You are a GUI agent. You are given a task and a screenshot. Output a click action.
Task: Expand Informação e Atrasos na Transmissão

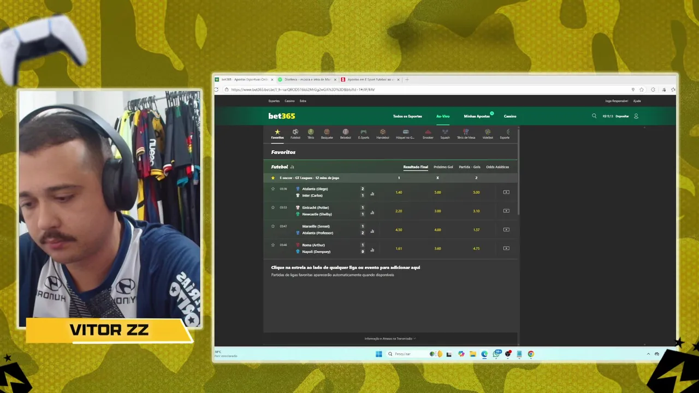(x=390, y=338)
